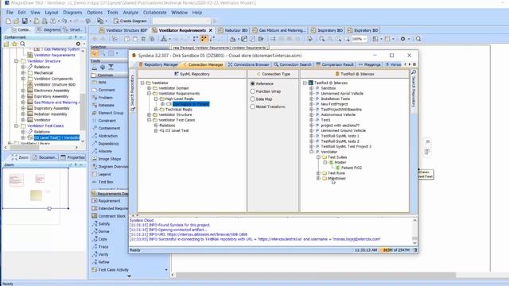Select the Allocate tool in palette
This screenshot has height=286, width=509.
point(105,151)
